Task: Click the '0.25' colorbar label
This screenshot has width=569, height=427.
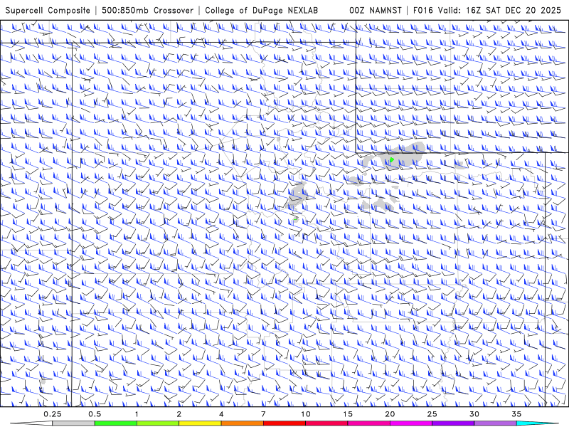Action: (x=53, y=414)
